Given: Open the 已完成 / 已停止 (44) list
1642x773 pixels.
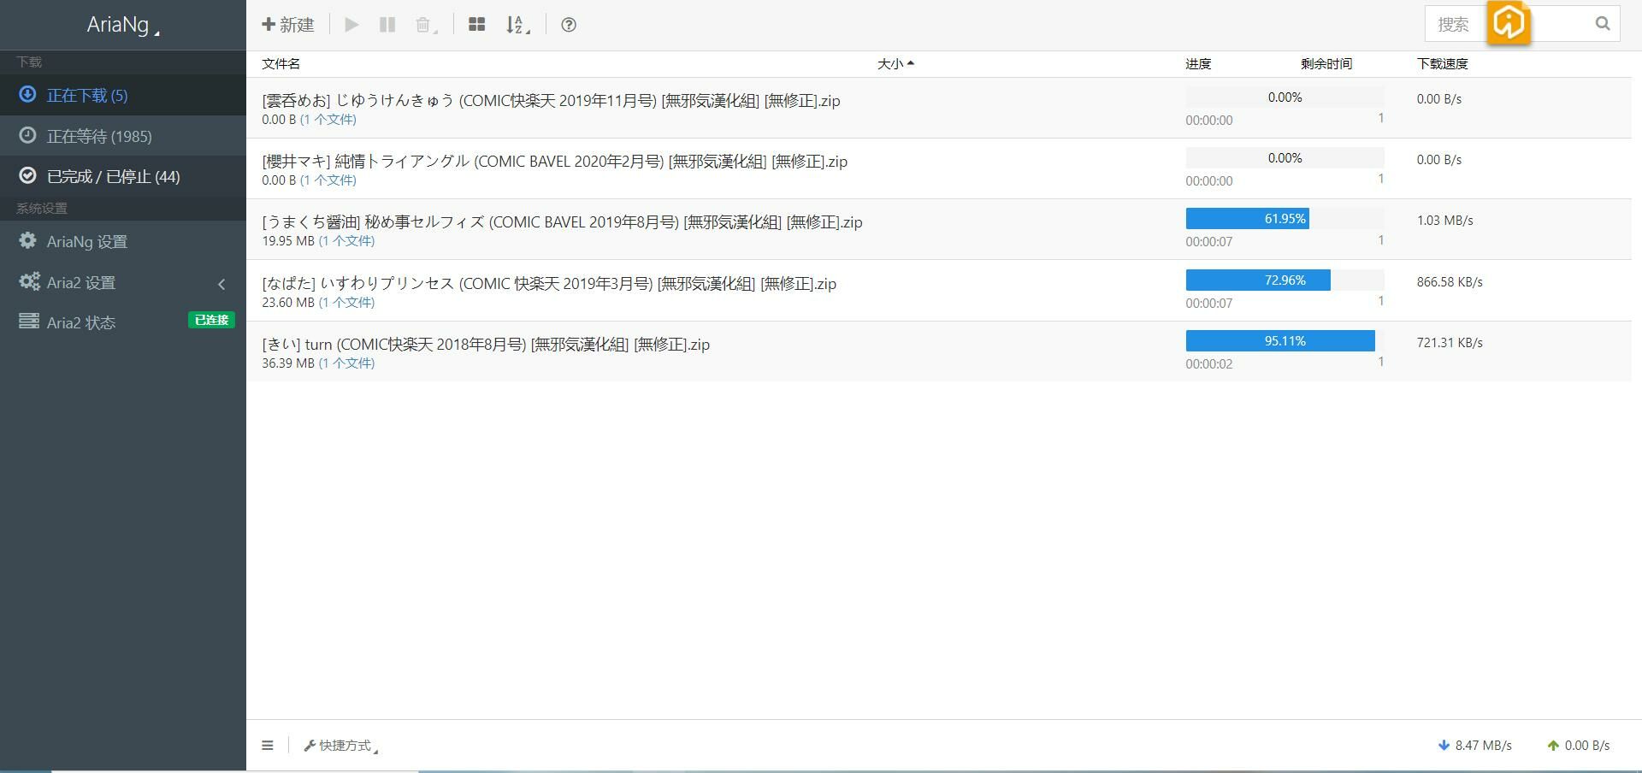Looking at the screenshot, I should pos(113,176).
